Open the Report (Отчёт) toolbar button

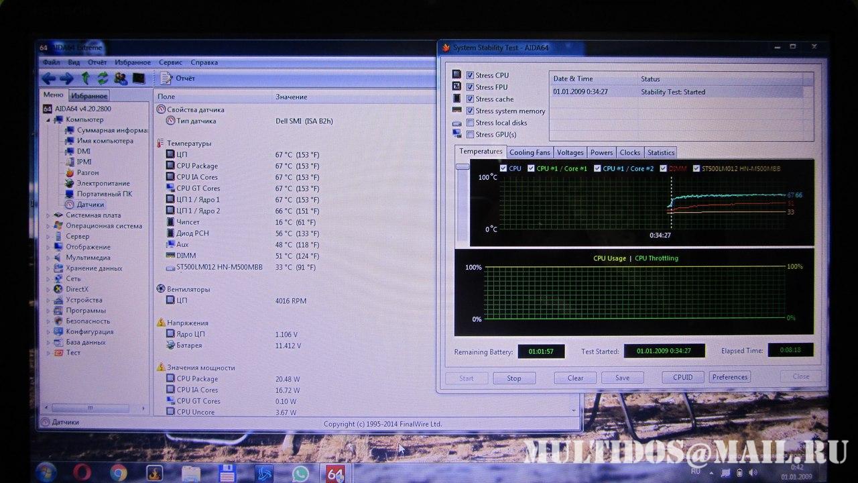coord(178,78)
